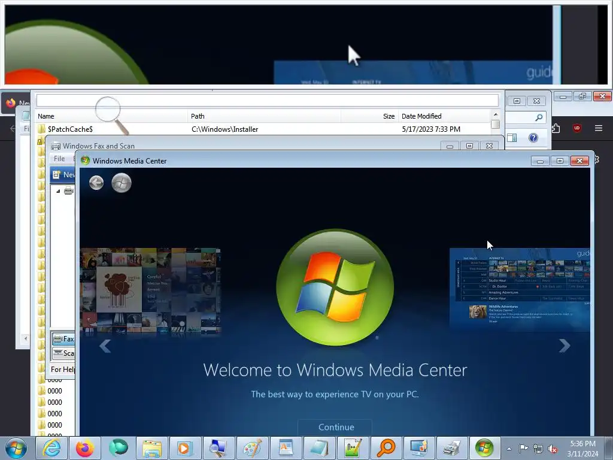
Task: Open the Windows Start orb
Action: pyautogui.click(x=16, y=448)
